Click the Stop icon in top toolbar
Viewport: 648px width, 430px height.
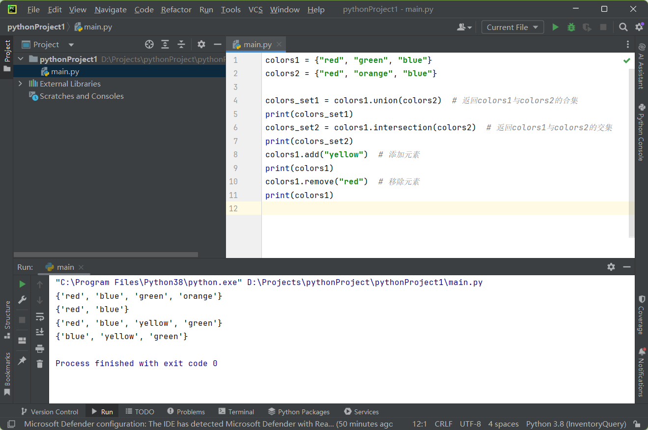(x=603, y=28)
